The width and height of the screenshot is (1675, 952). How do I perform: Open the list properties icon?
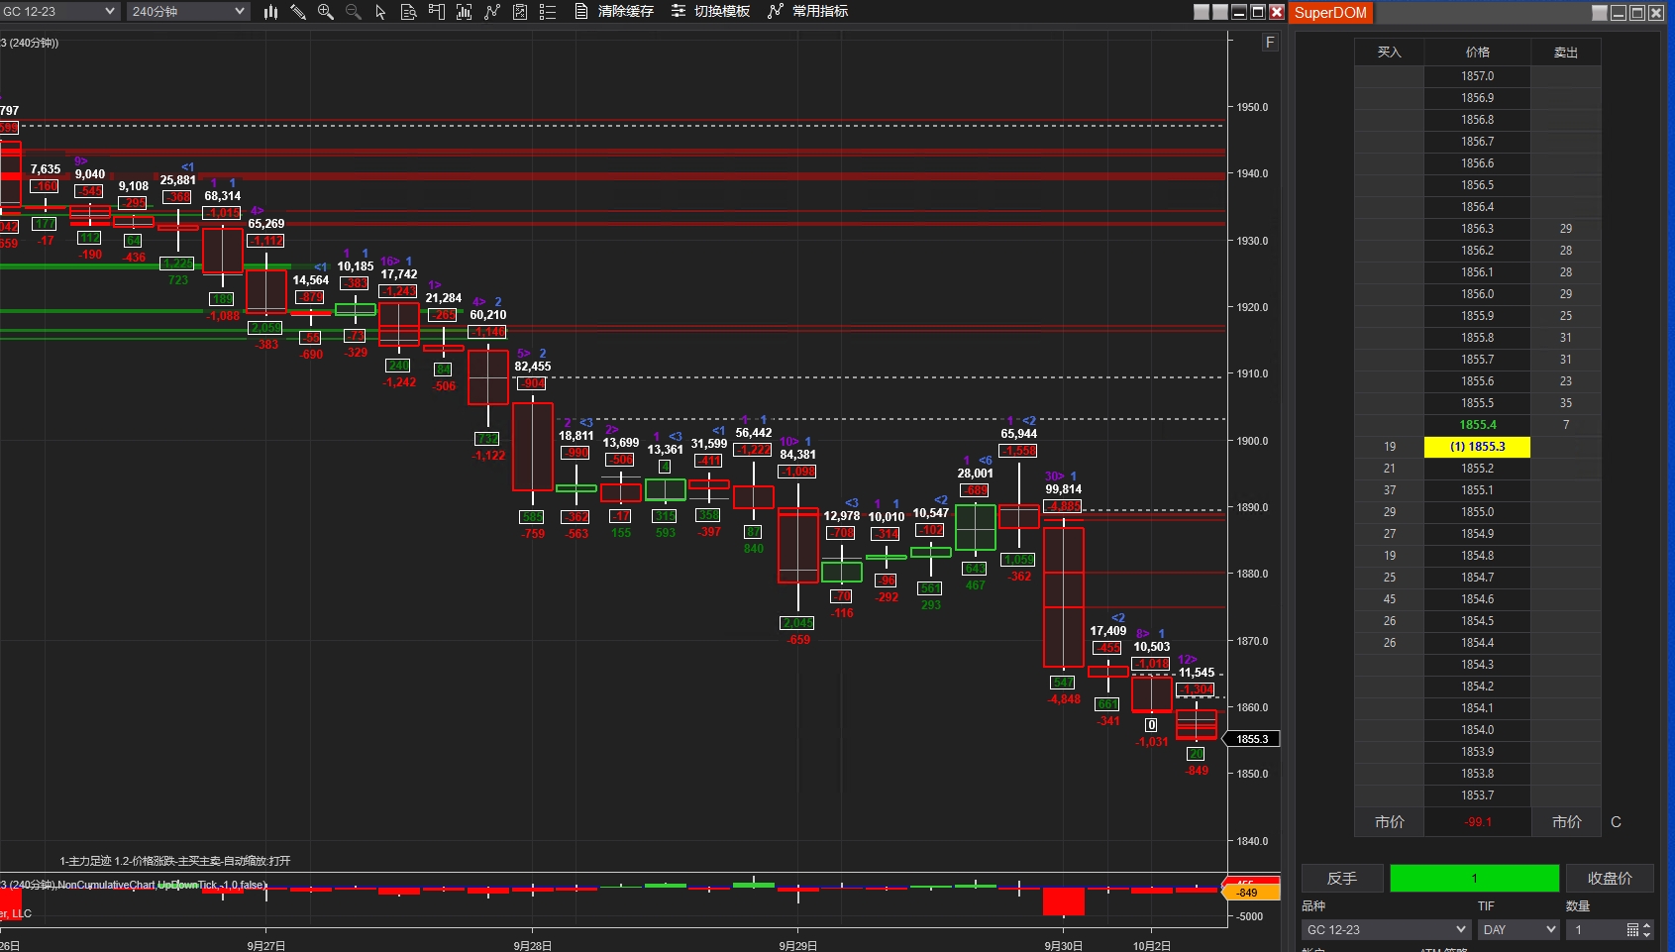tap(548, 12)
